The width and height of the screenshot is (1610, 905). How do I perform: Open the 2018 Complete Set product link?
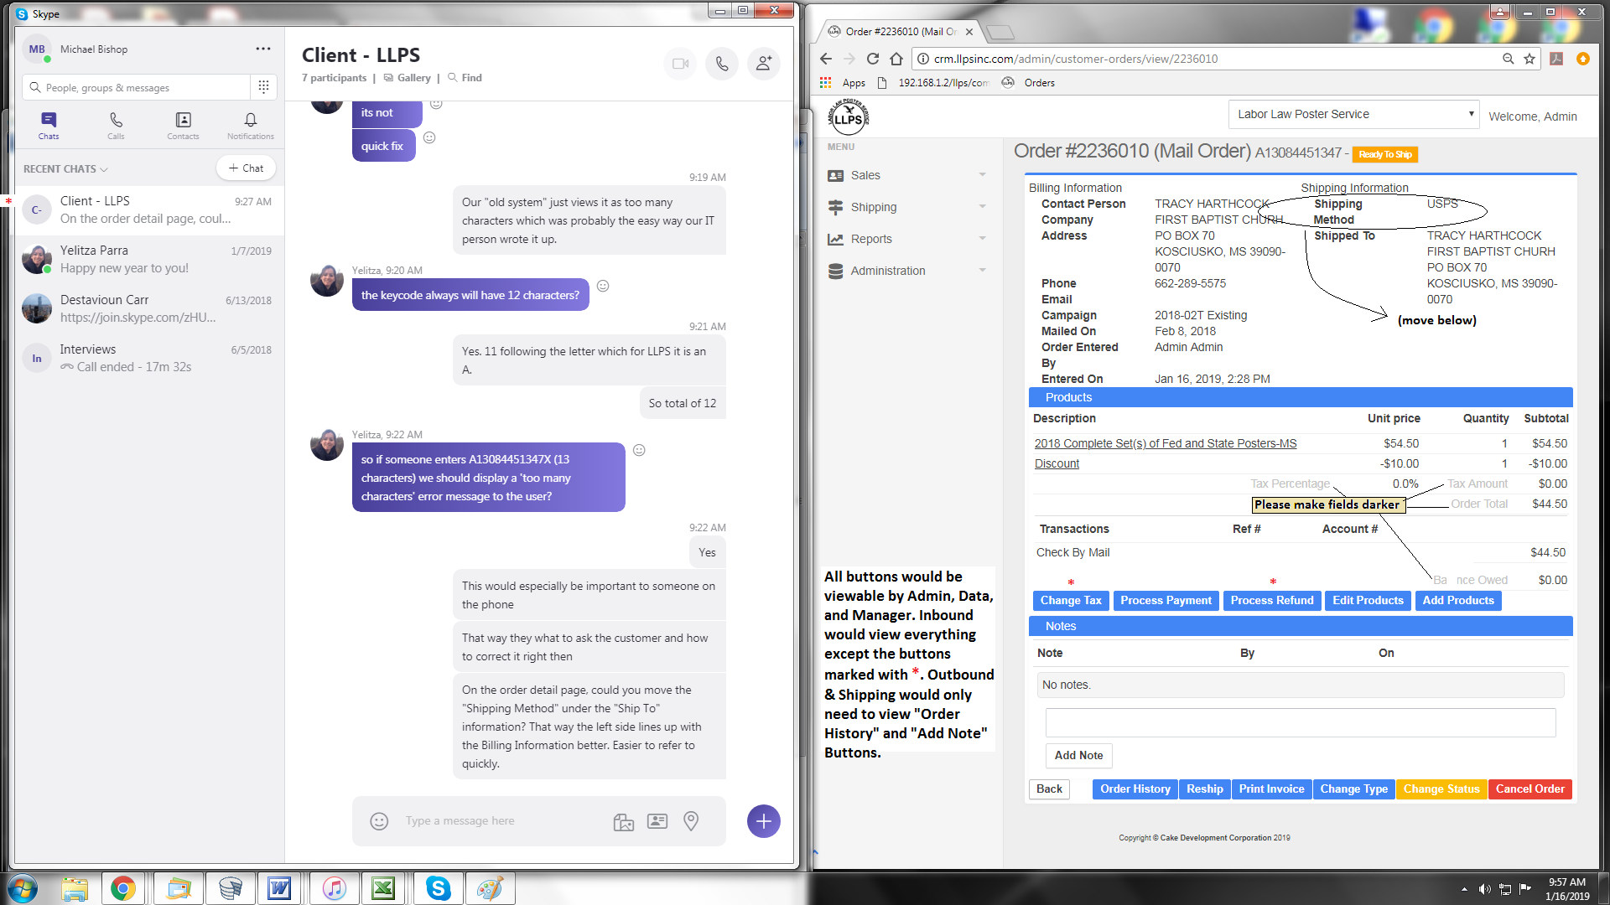[1165, 443]
